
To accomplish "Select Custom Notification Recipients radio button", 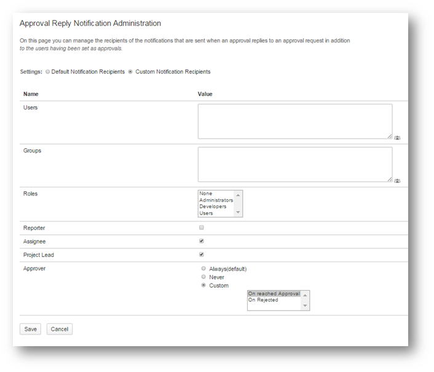I will point(130,72).
